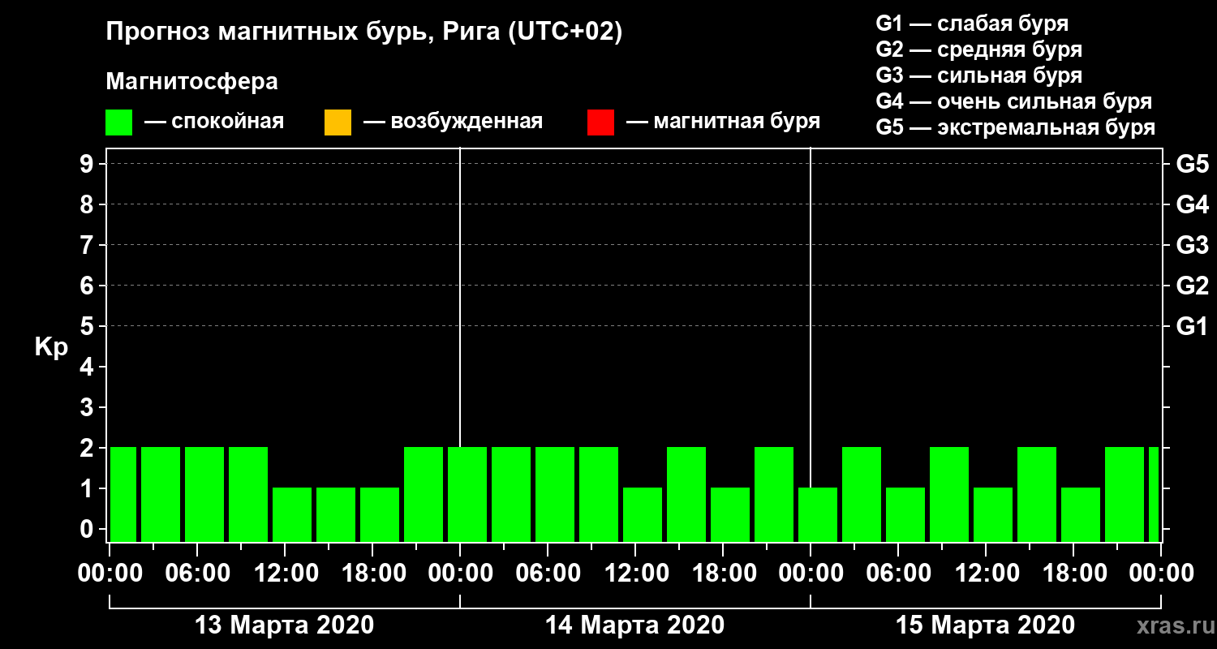
Task: Click the right-axis 'G5' label
Action: (x=1193, y=164)
